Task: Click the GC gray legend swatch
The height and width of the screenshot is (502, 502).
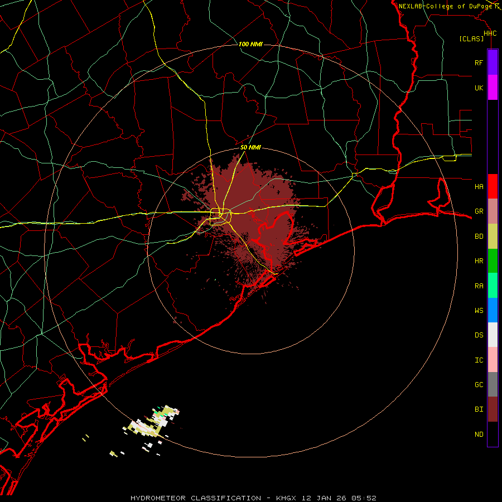Action: pyautogui.click(x=493, y=384)
